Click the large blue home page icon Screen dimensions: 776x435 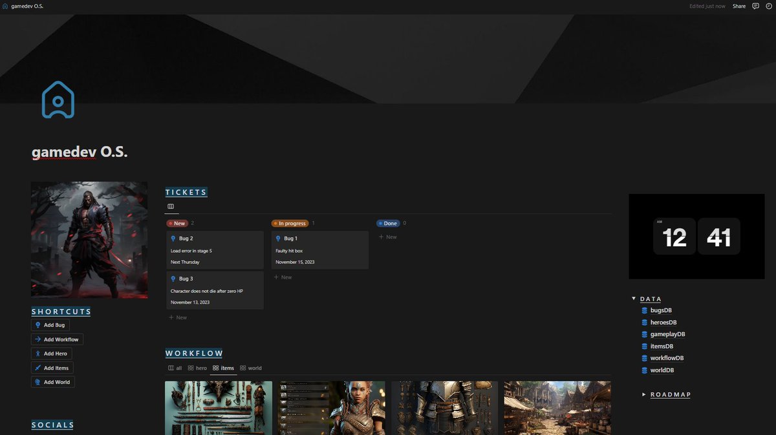(x=58, y=100)
